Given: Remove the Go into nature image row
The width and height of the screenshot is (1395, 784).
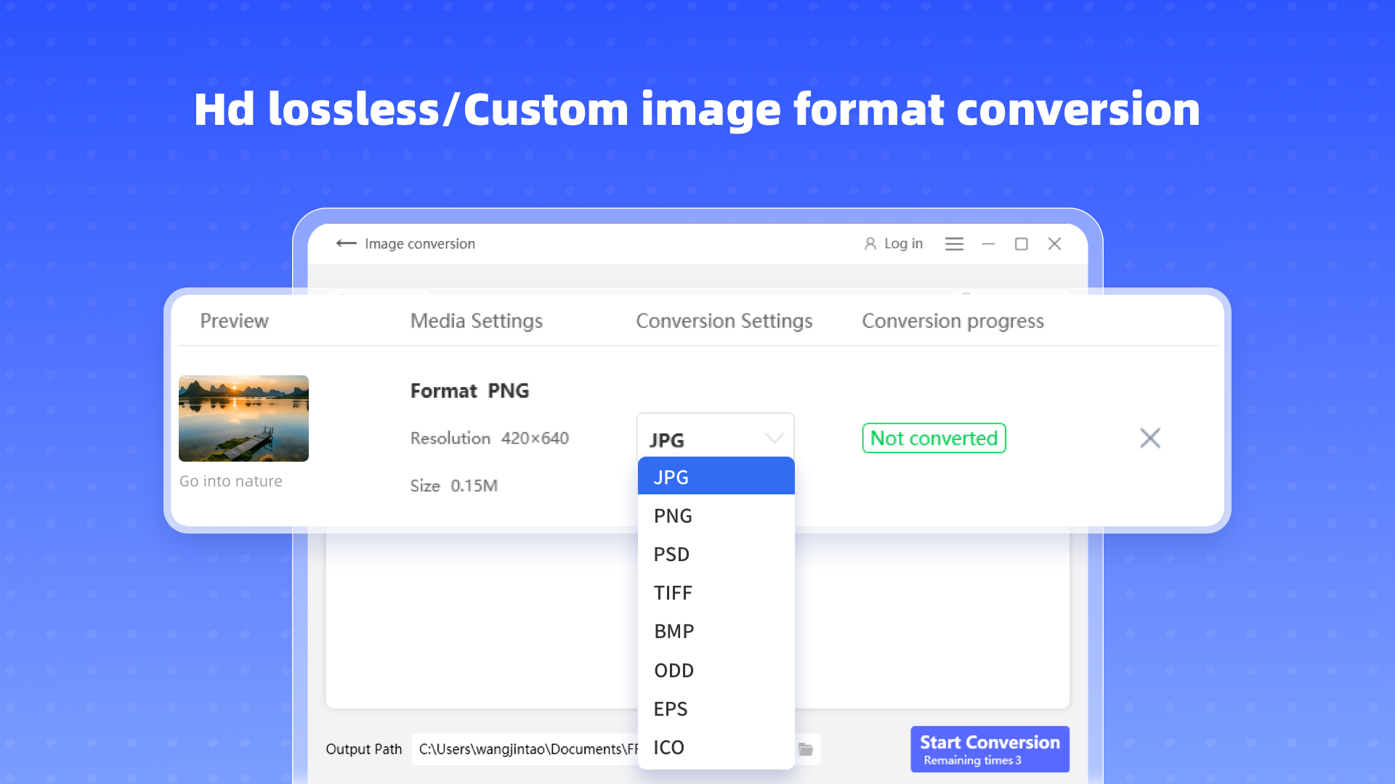Looking at the screenshot, I should point(1149,438).
